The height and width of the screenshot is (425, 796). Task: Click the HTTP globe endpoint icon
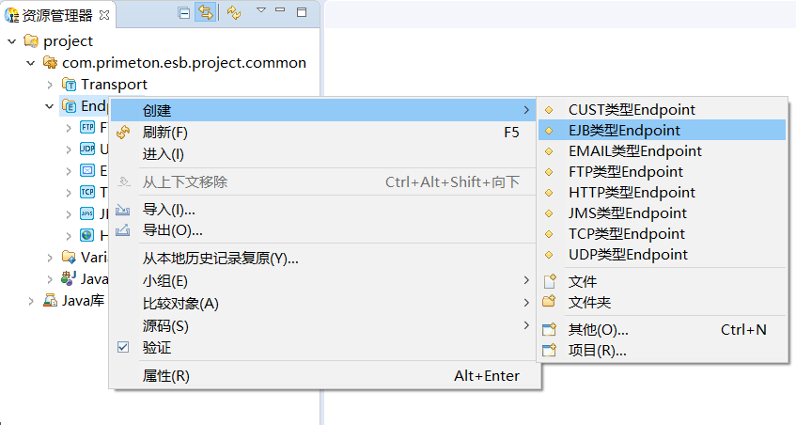tap(87, 235)
